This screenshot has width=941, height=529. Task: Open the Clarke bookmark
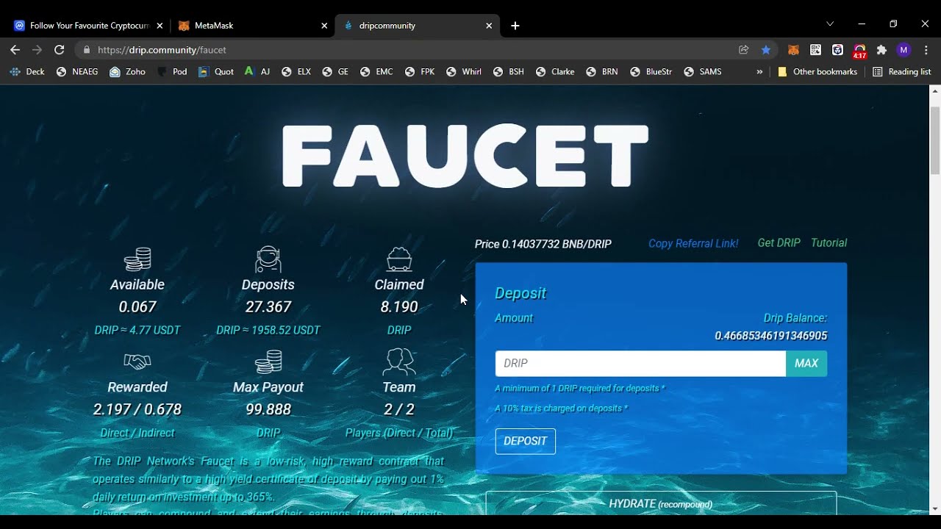(x=556, y=72)
